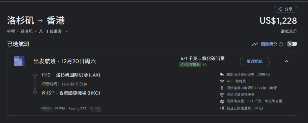
Task: Click the contrail warming airplane icon
Action: click(x=222, y=108)
